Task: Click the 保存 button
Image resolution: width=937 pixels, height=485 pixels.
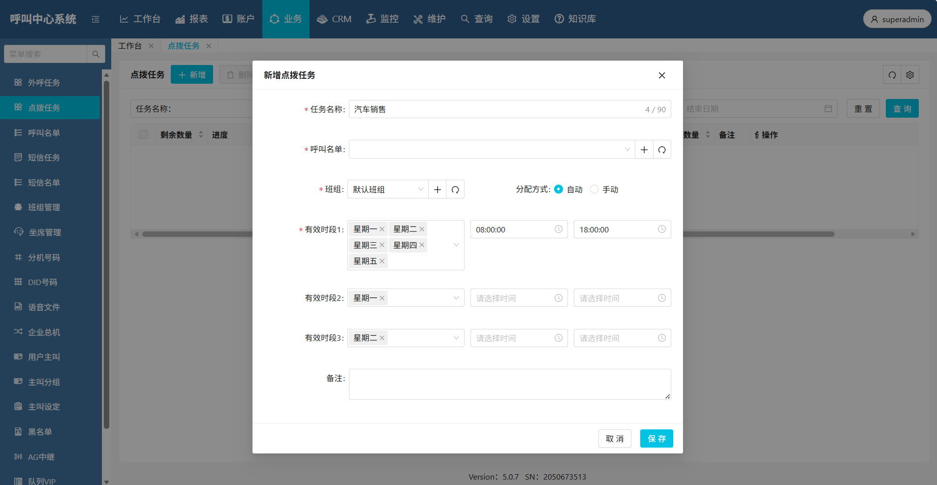Action: (656, 439)
